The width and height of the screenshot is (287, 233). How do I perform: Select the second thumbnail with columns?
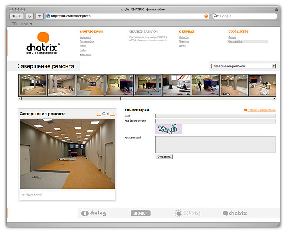[x=62, y=85]
